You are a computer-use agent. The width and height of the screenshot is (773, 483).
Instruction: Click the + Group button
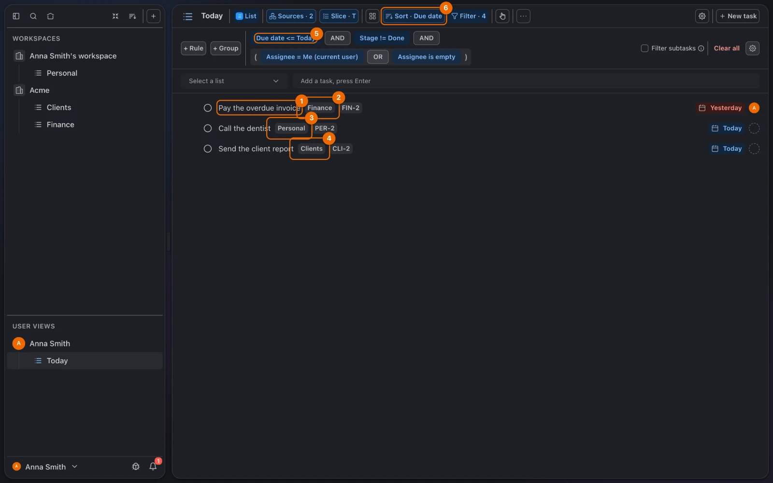click(226, 48)
